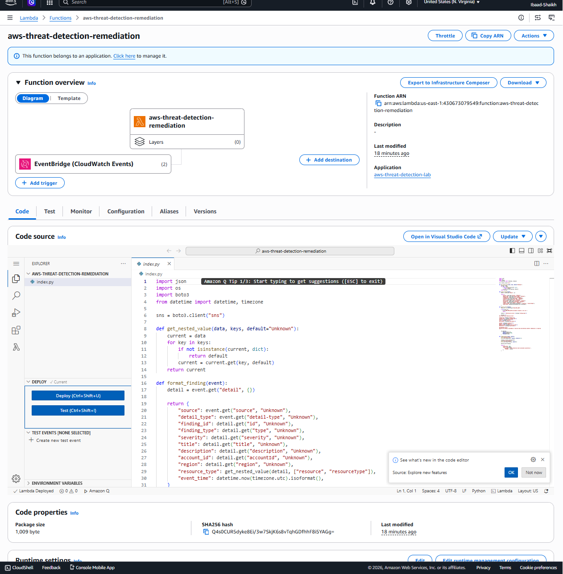This screenshot has height=574, width=563.
Task: Select index.py in the Explorer tree
Action: (78, 282)
